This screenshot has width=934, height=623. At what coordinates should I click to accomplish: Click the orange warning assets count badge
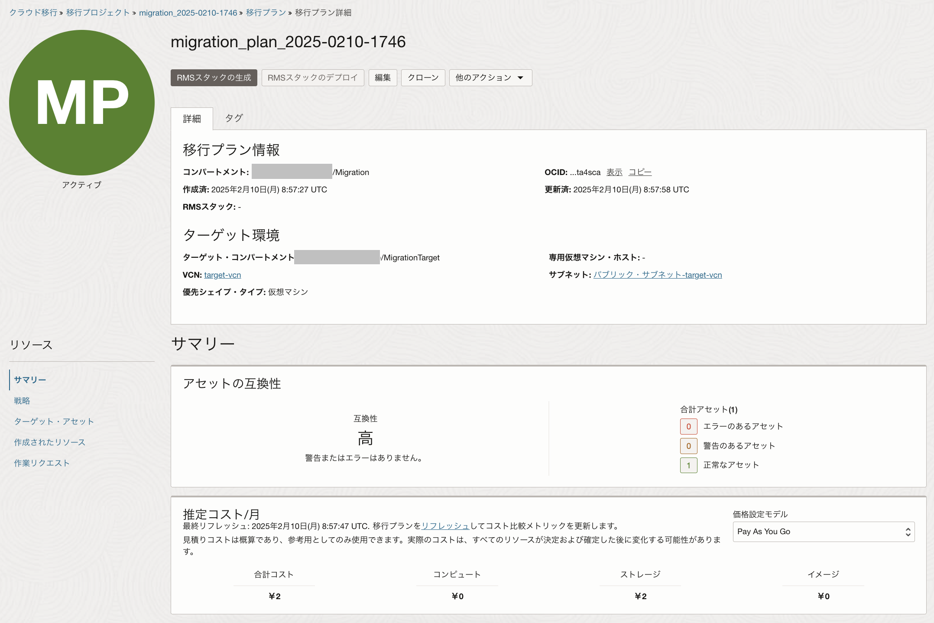688,446
